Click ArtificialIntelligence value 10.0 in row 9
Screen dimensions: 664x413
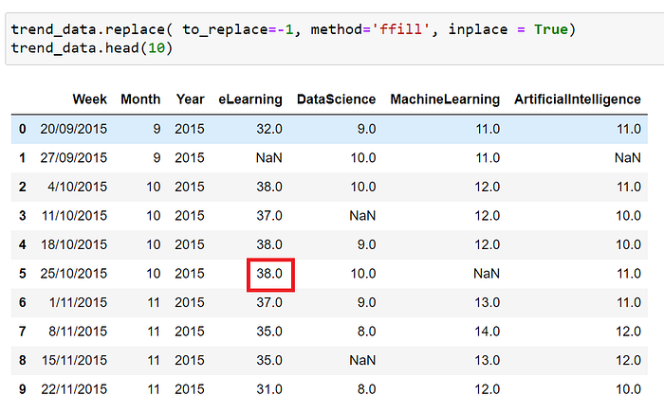pos(628,389)
